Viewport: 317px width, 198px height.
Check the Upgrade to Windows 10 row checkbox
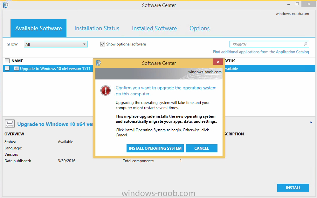(7, 68)
